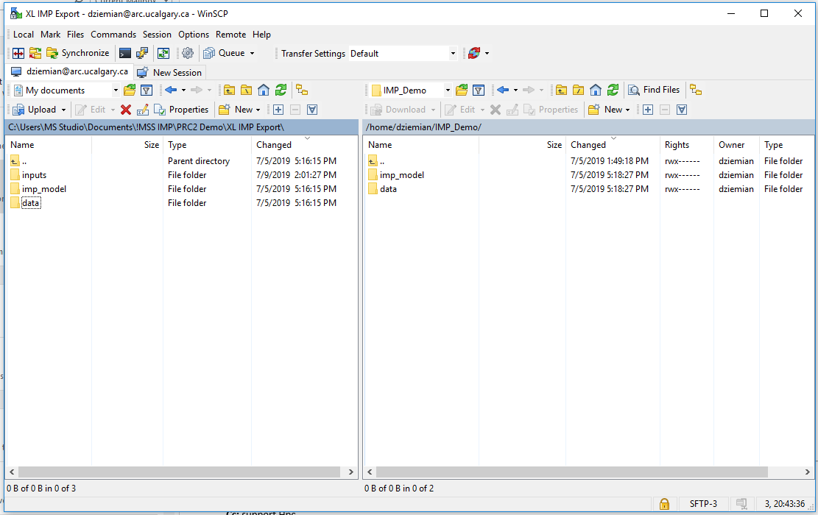Click remote Select All filter icon

click(x=682, y=110)
